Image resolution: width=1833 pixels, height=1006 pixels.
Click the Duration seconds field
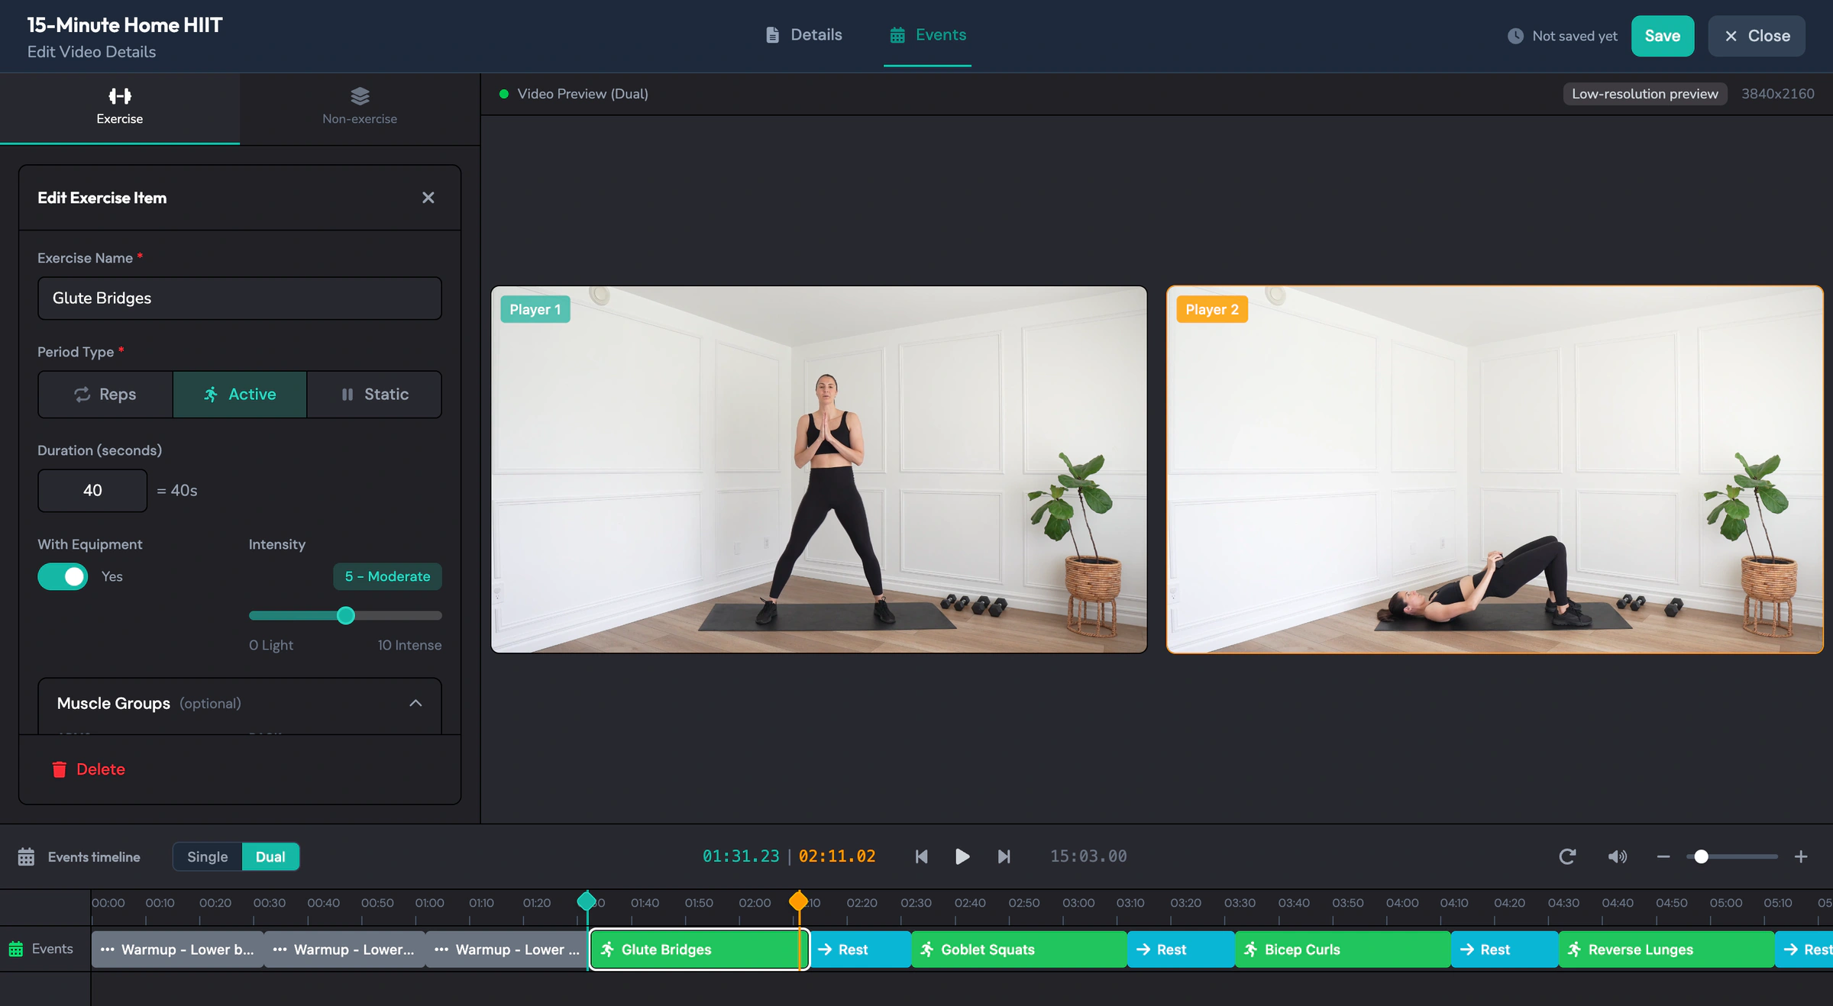pyautogui.click(x=92, y=490)
